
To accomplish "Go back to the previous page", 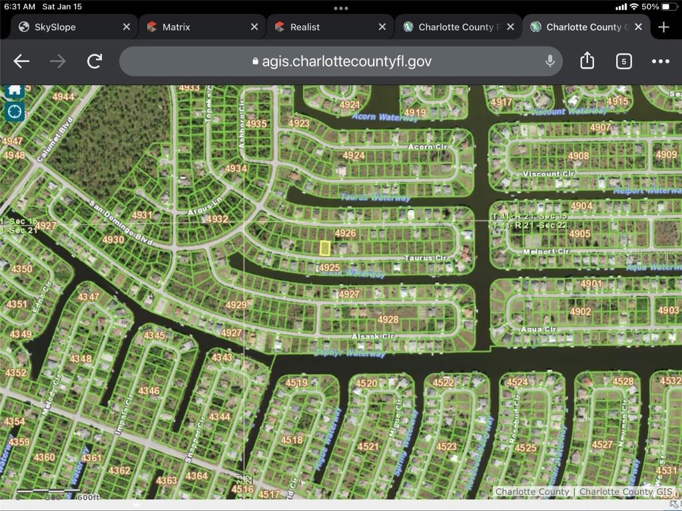I will pos(21,61).
